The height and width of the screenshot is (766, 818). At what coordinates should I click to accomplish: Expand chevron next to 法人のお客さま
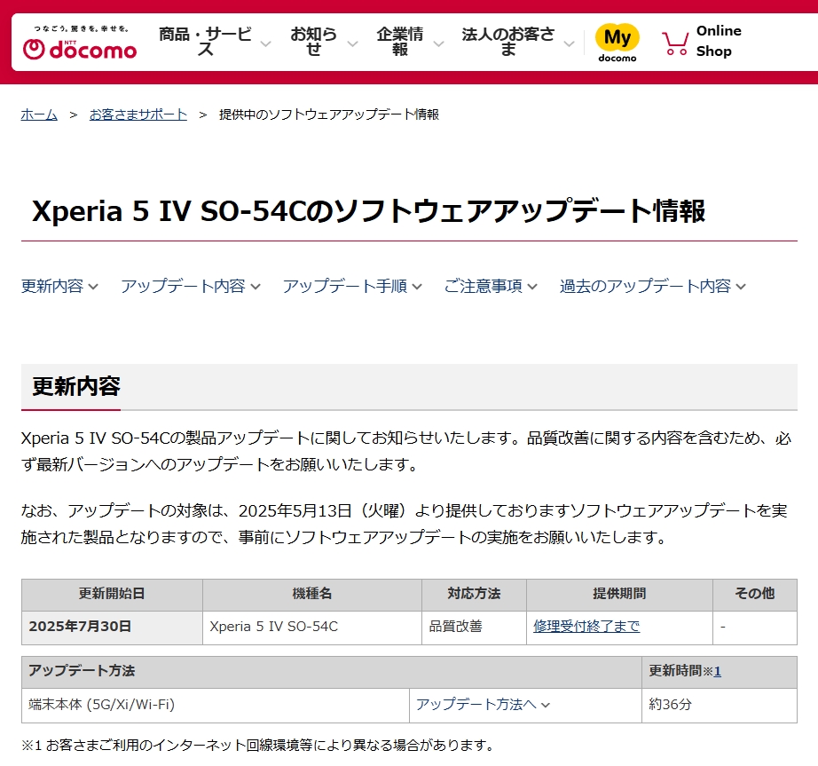[x=570, y=43]
